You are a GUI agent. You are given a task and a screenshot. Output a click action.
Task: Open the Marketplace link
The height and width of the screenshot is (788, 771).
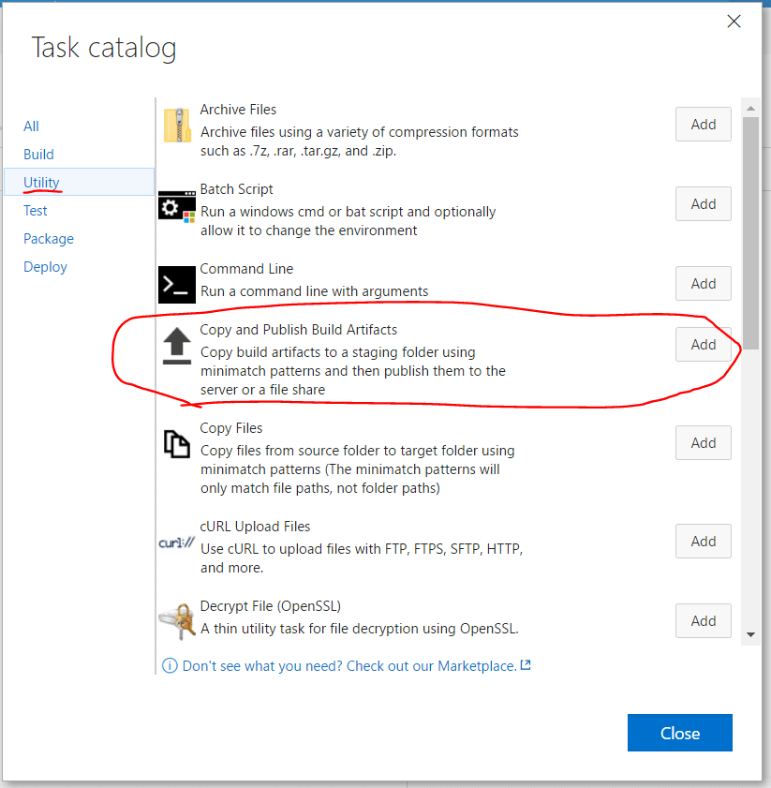tap(349, 666)
